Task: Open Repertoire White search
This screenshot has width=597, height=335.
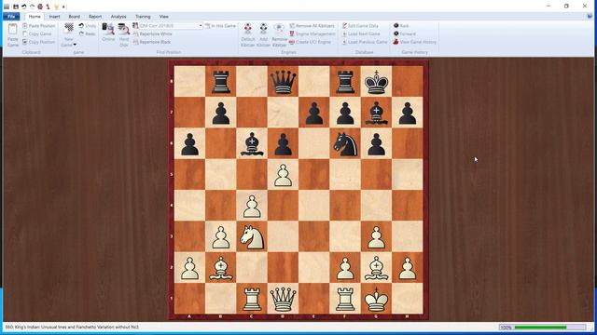Action: click(x=153, y=33)
